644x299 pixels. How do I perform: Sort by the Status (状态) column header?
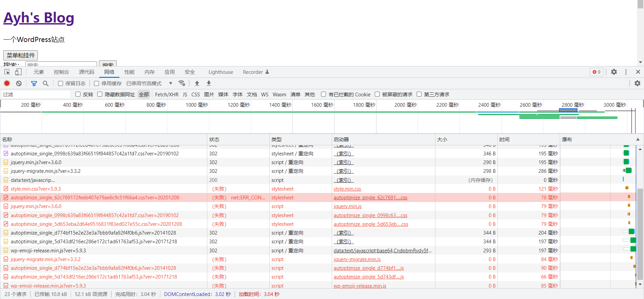click(x=238, y=139)
